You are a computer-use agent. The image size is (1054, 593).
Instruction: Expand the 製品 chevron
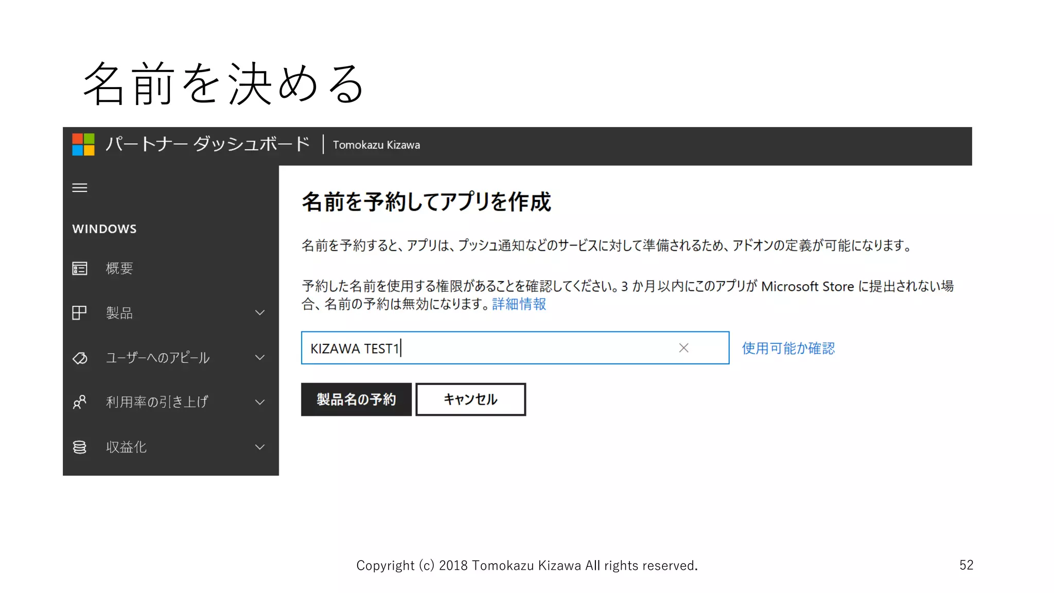[260, 313]
